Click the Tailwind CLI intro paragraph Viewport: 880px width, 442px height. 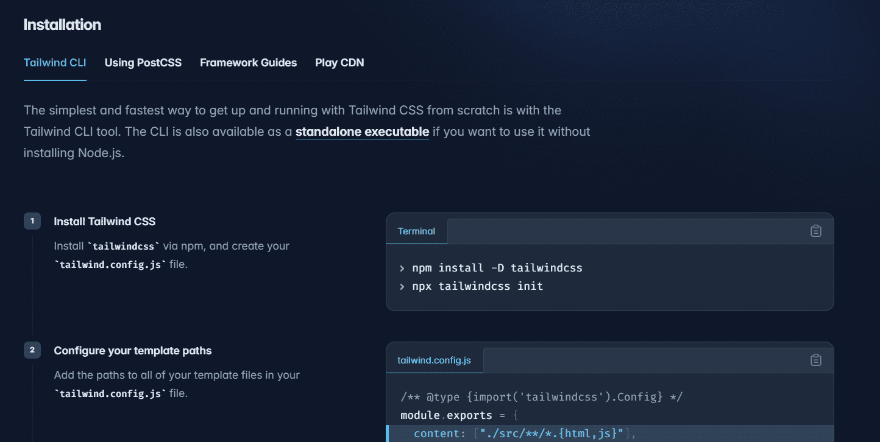pos(307,132)
